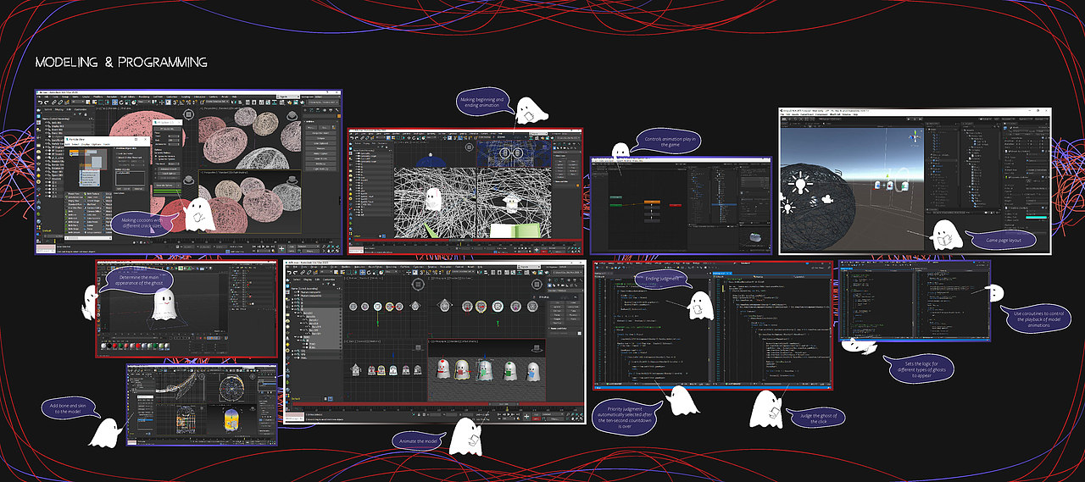Click the orientation gizmo in Unity scene view

[915, 137]
